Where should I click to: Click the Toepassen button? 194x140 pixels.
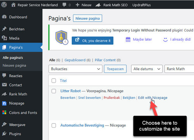tap(115, 69)
